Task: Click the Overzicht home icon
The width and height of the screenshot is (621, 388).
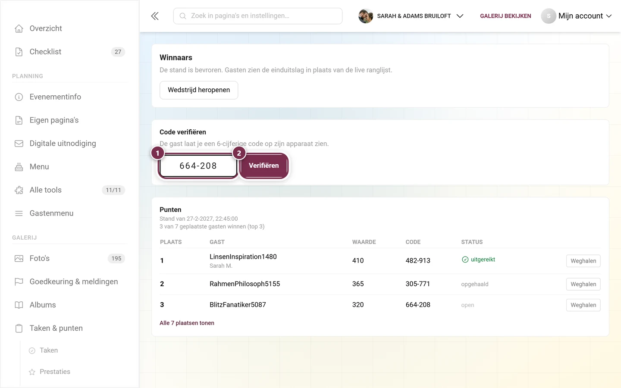Action: pos(19,28)
